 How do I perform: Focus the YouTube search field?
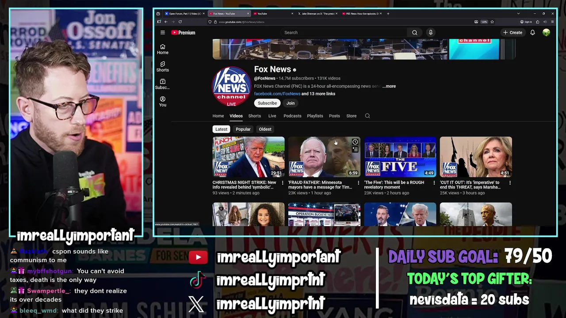click(x=343, y=33)
